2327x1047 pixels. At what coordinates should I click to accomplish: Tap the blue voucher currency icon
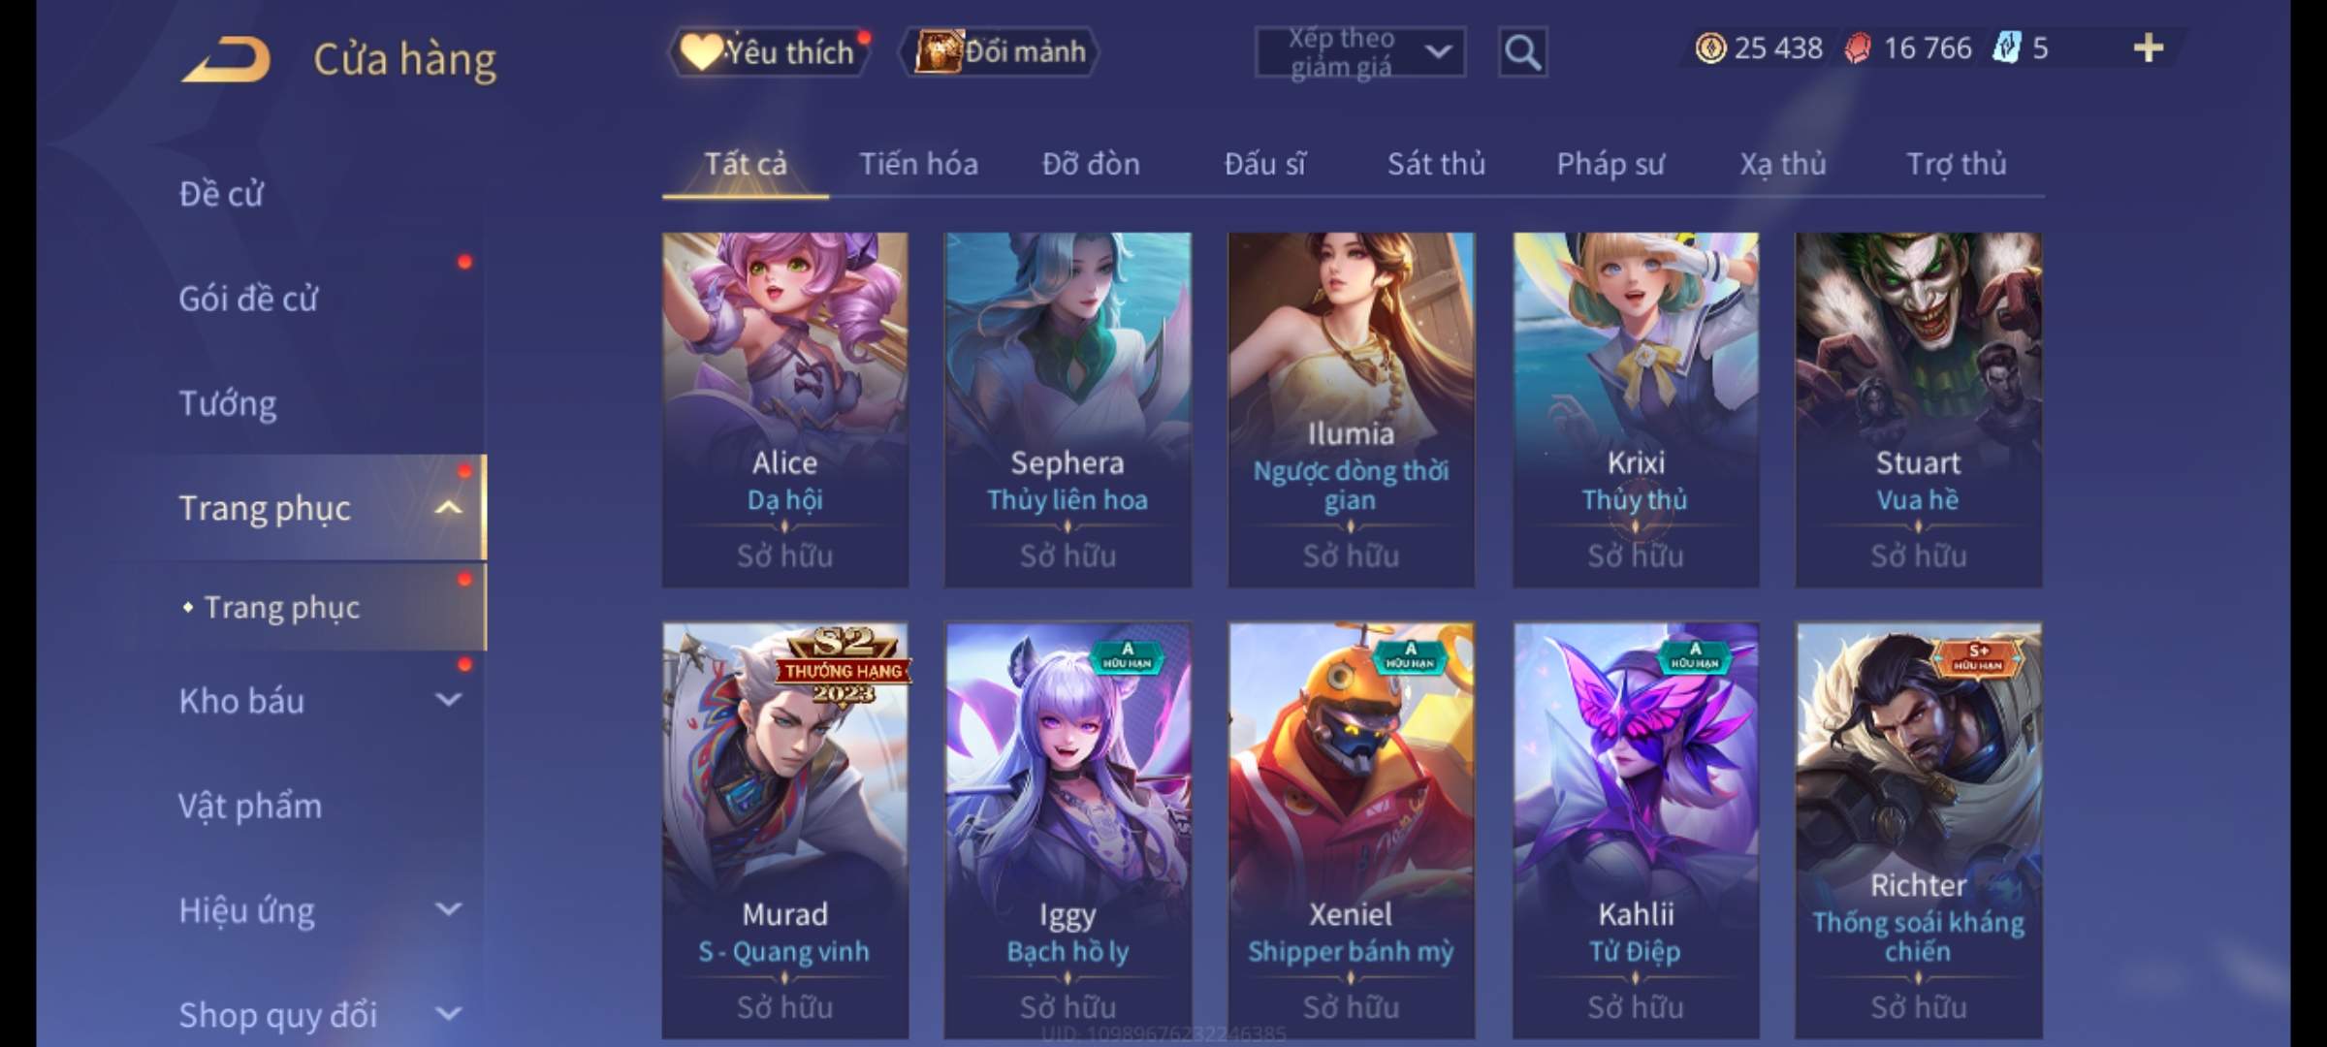[x=2007, y=48]
